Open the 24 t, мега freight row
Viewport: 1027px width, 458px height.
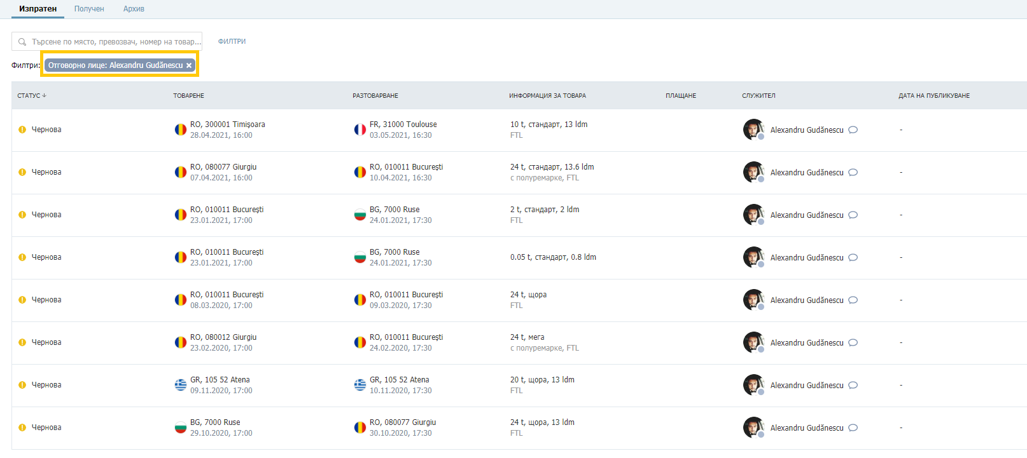519,342
